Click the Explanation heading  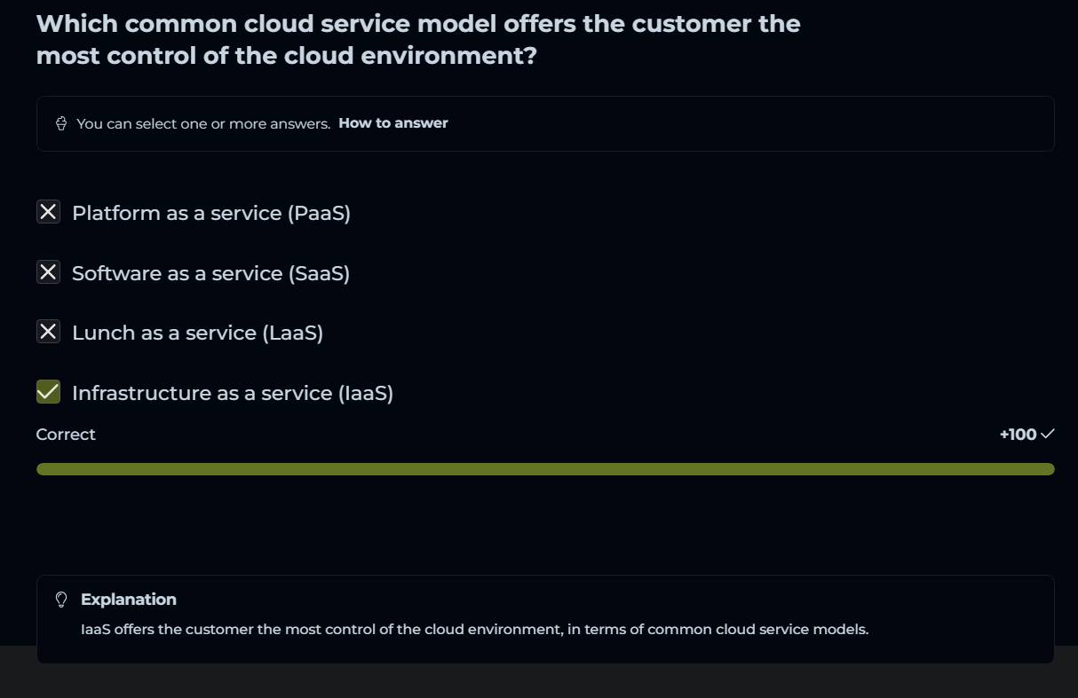(129, 600)
